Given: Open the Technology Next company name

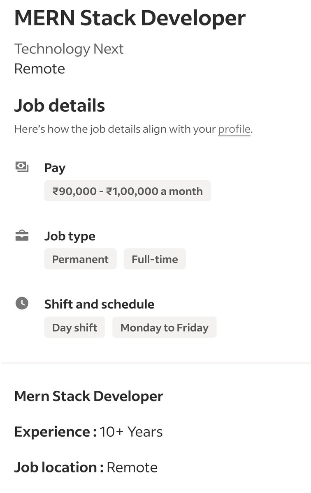Looking at the screenshot, I should (x=69, y=49).
